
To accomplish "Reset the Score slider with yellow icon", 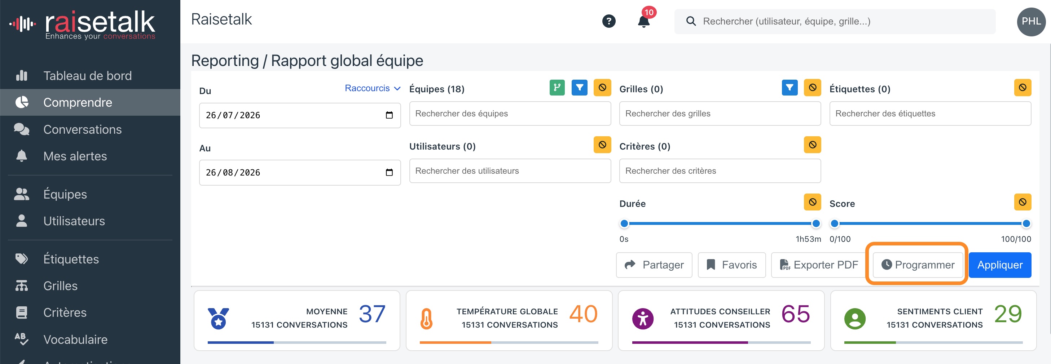I will coord(1023,202).
